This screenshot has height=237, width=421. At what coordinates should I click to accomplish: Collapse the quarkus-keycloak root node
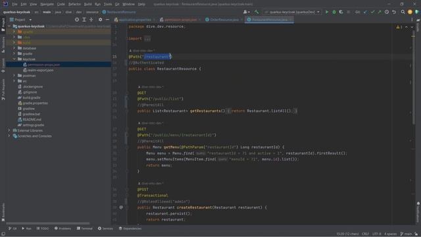[x=9, y=26]
